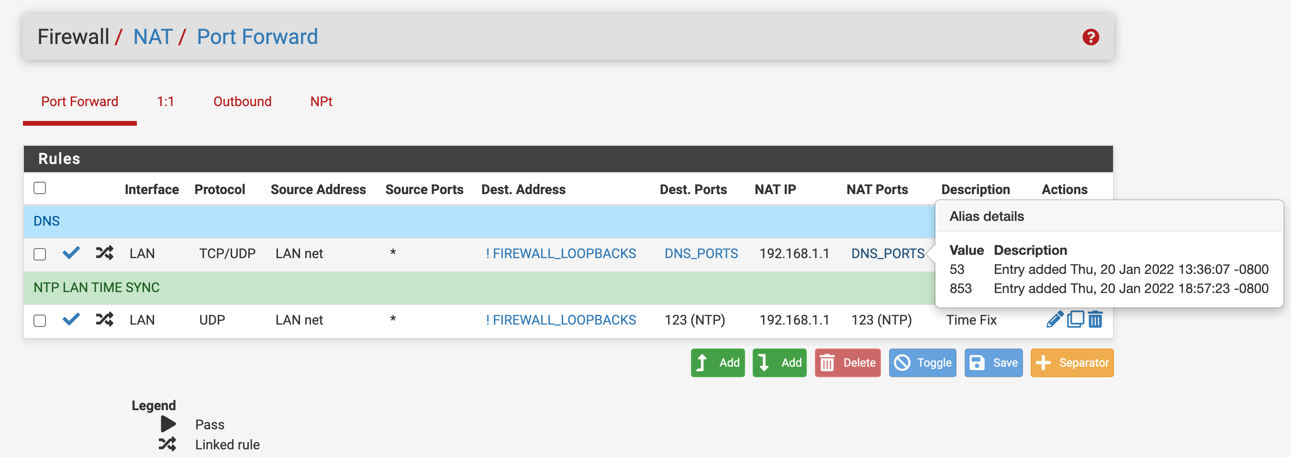Open the Outbound NAT tab

(243, 102)
